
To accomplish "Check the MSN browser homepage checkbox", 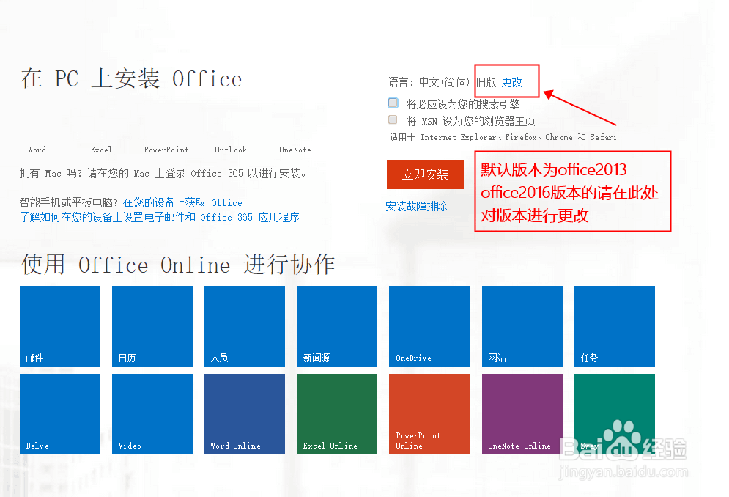I will 393,119.
